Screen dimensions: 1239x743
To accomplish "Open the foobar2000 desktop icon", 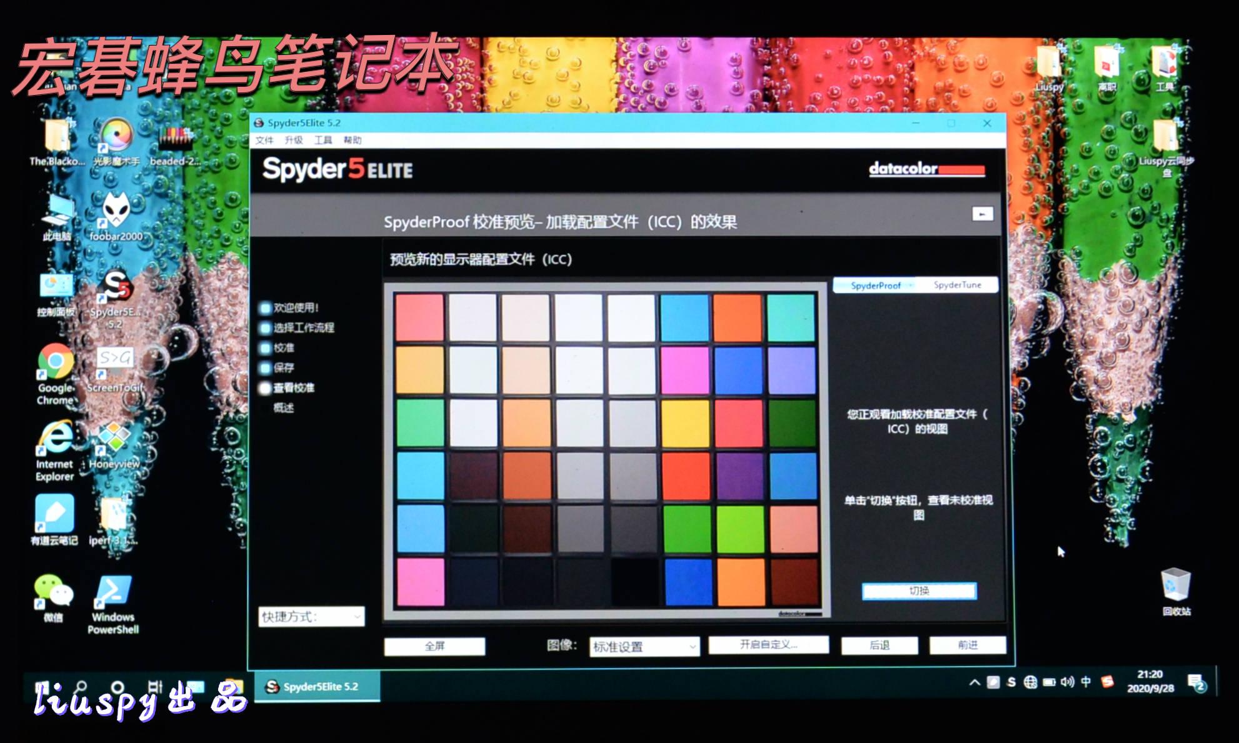I will [x=116, y=212].
